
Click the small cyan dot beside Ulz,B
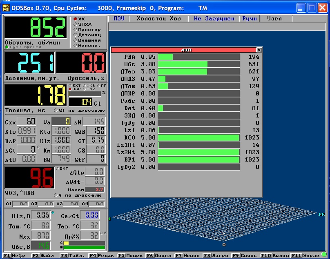pyautogui.click(x=53, y=213)
